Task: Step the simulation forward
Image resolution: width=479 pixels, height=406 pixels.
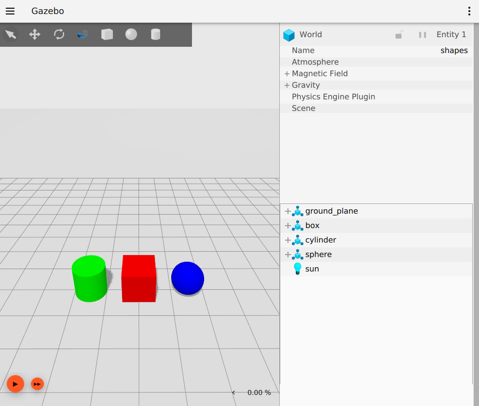Action: [37, 384]
